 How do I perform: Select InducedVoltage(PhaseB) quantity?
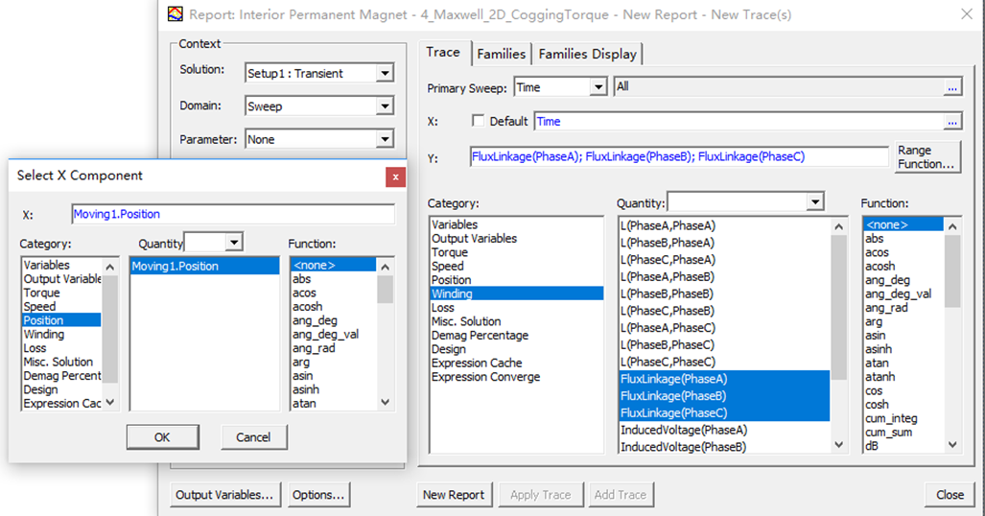click(724, 447)
